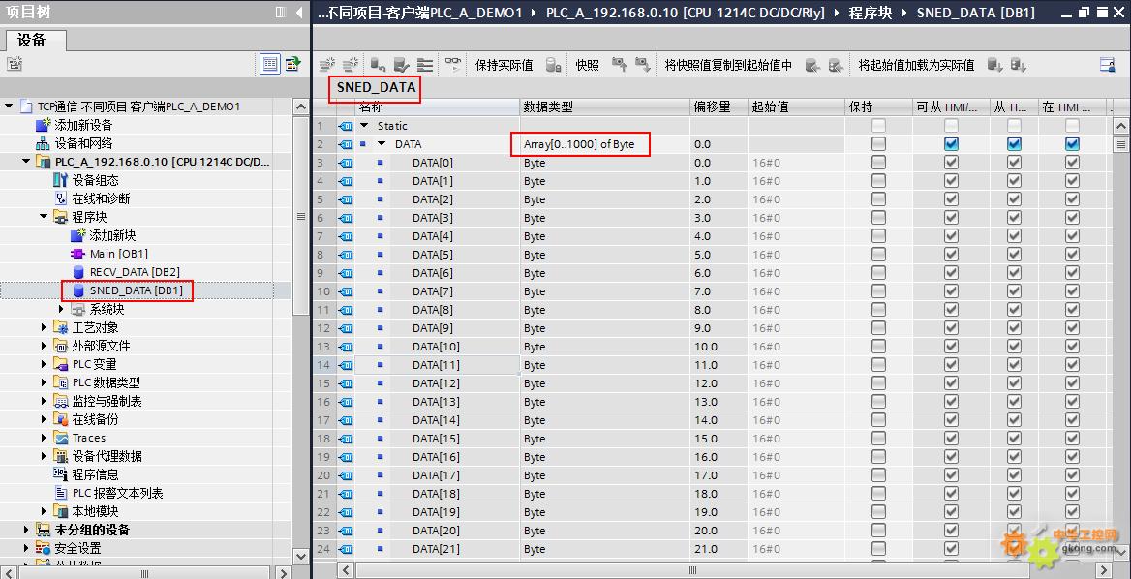The height and width of the screenshot is (579, 1131).
Task: Expand the 未分组的设备 node
Action: [x=27, y=530]
